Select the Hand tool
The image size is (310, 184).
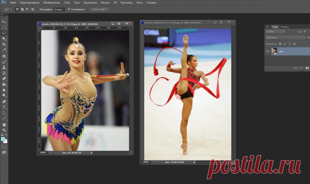[4, 125]
